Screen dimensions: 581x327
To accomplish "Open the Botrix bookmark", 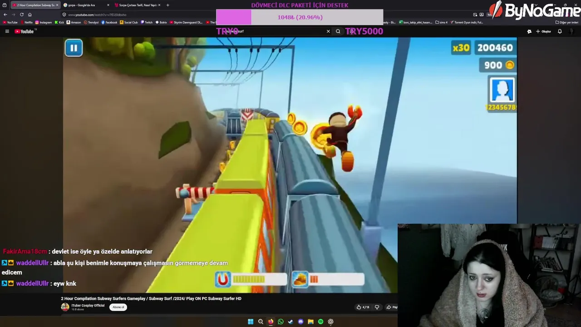I will click(x=161, y=22).
